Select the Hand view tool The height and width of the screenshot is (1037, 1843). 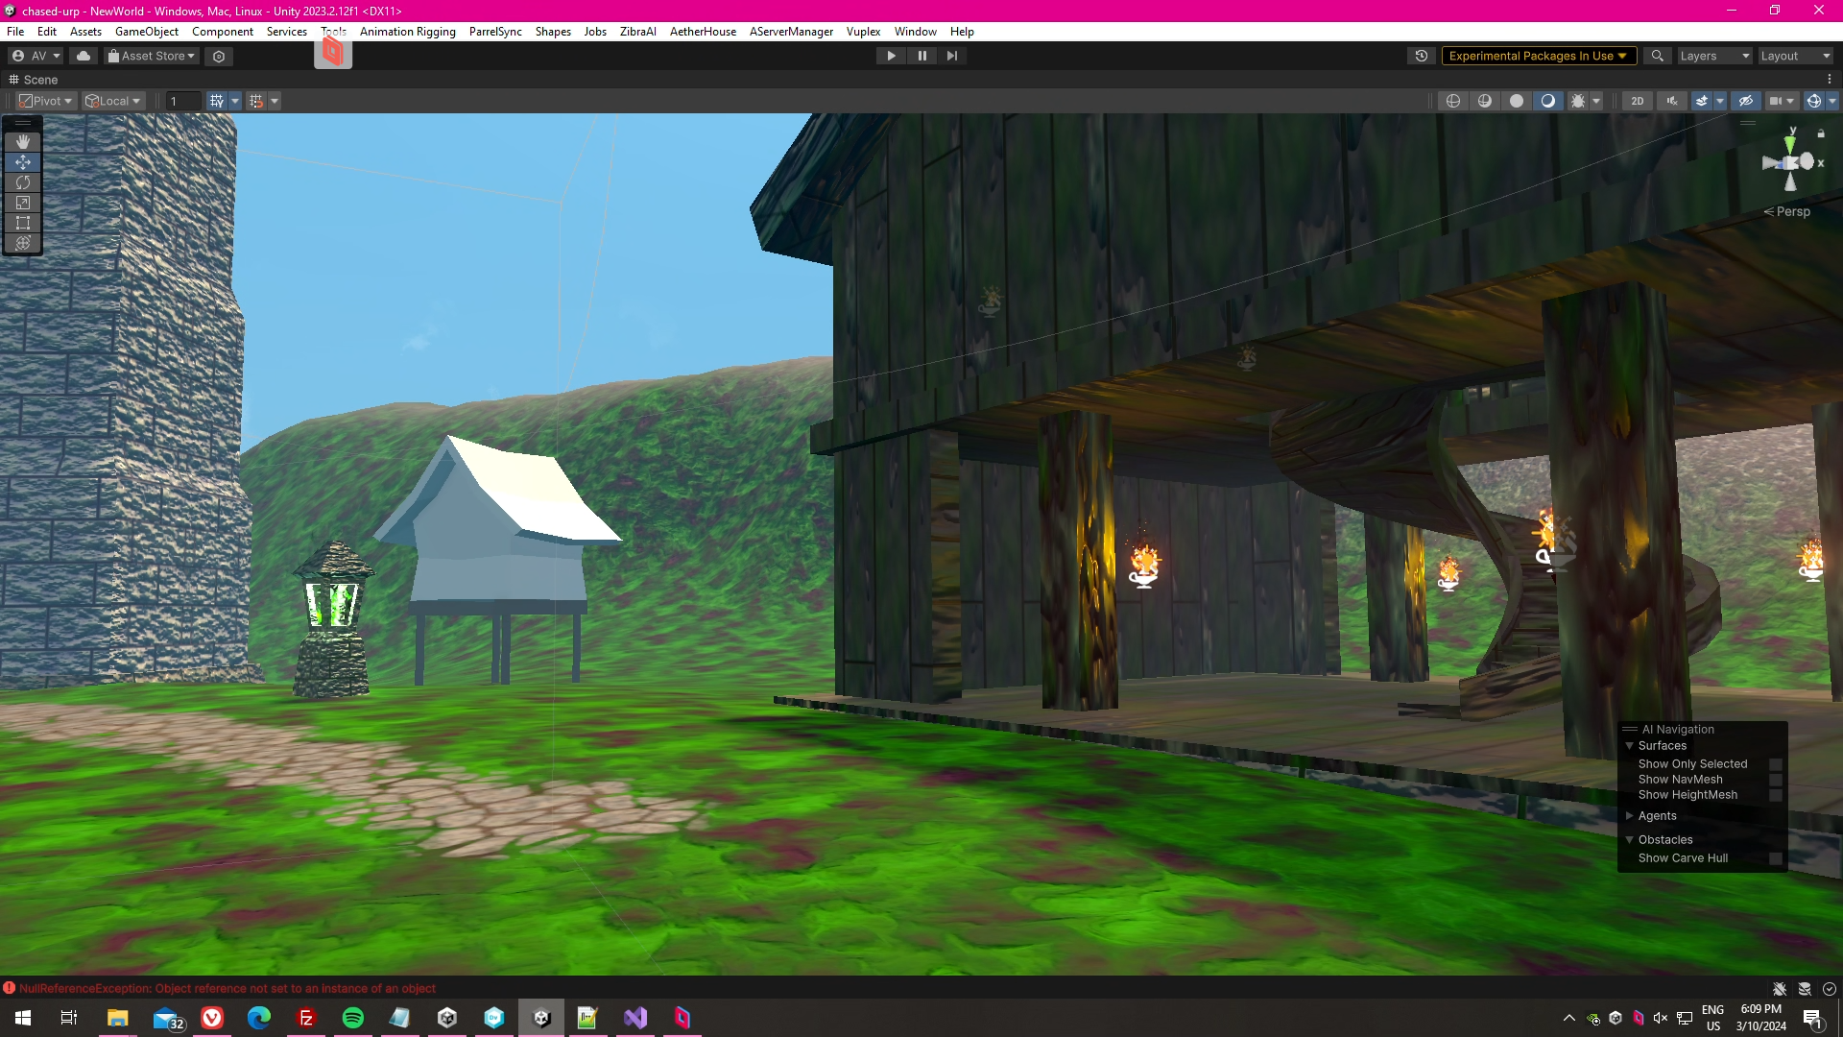click(x=23, y=142)
